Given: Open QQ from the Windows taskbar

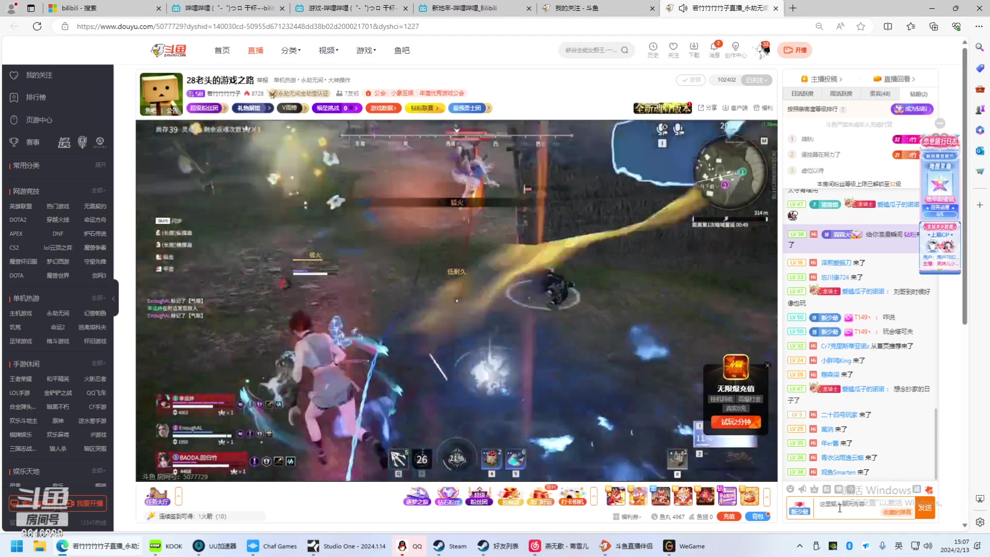Looking at the screenshot, I should click(410, 546).
